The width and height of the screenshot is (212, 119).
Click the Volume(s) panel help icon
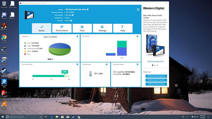(137, 36)
